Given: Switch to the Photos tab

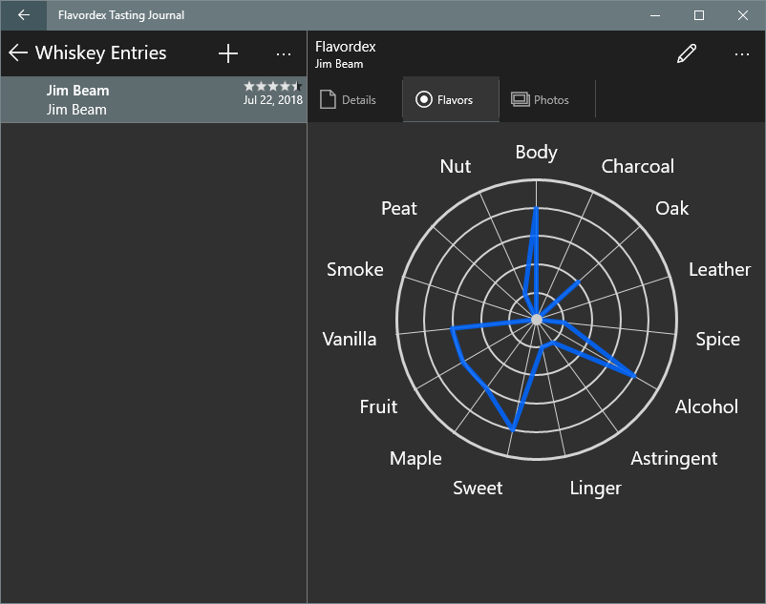Looking at the screenshot, I should 546,99.
